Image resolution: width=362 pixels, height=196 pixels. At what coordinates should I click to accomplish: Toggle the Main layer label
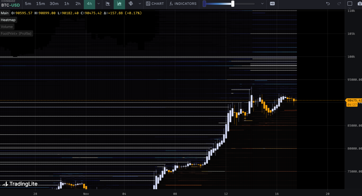5,13
